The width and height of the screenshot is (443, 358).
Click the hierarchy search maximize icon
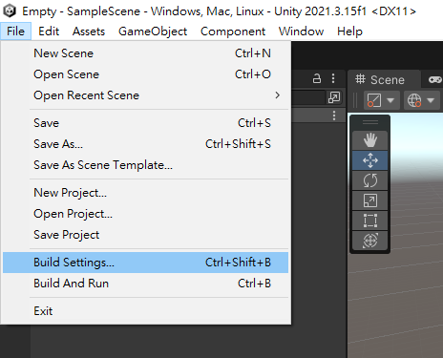[x=334, y=97]
